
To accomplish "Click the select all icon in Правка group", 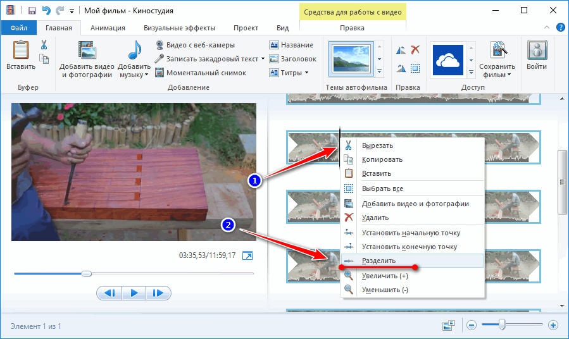I will pos(415,68).
